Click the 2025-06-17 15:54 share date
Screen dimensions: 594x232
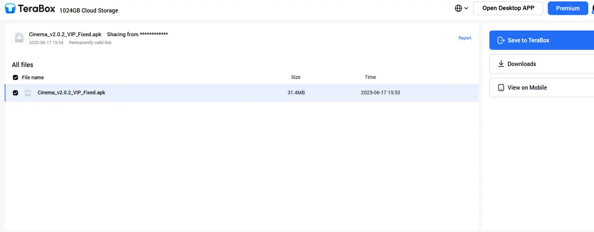46,43
